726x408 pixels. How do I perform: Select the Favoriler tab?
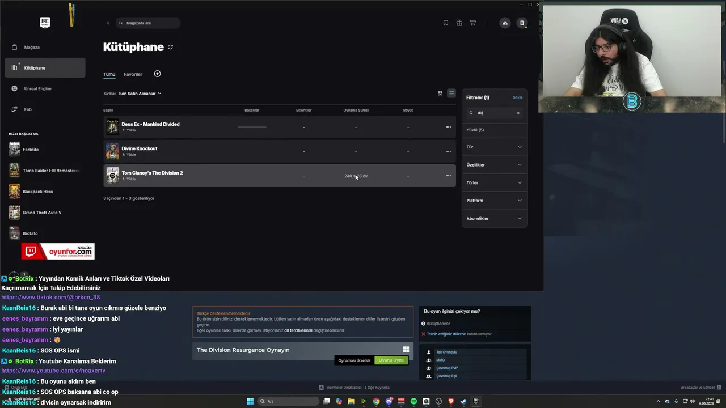click(x=133, y=74)
